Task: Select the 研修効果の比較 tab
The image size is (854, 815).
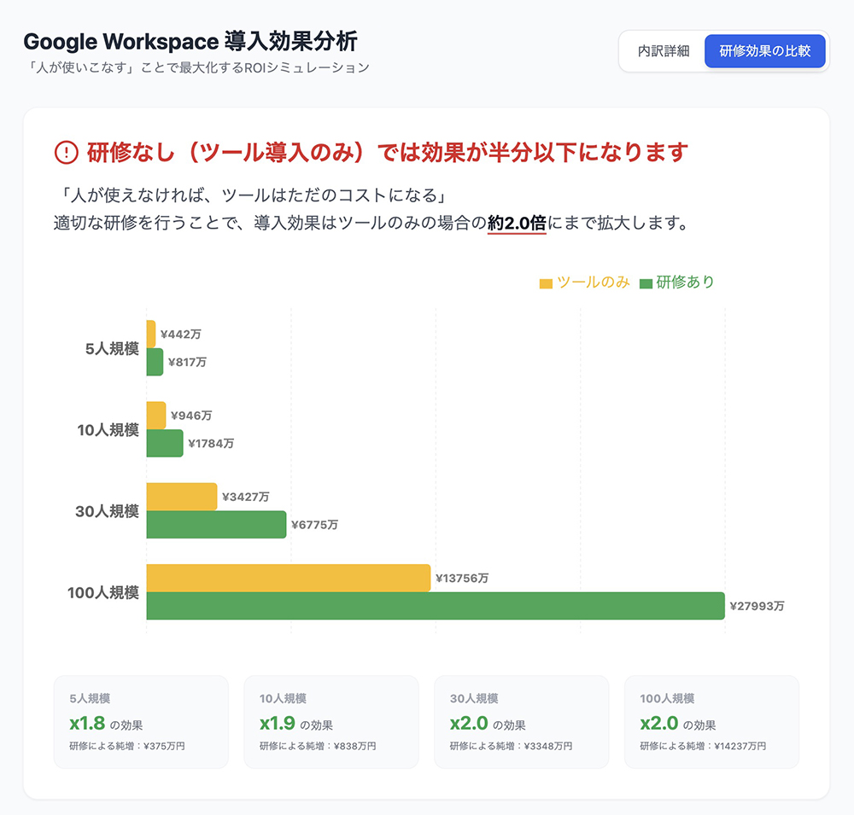Action: click(x=765, y=51)
